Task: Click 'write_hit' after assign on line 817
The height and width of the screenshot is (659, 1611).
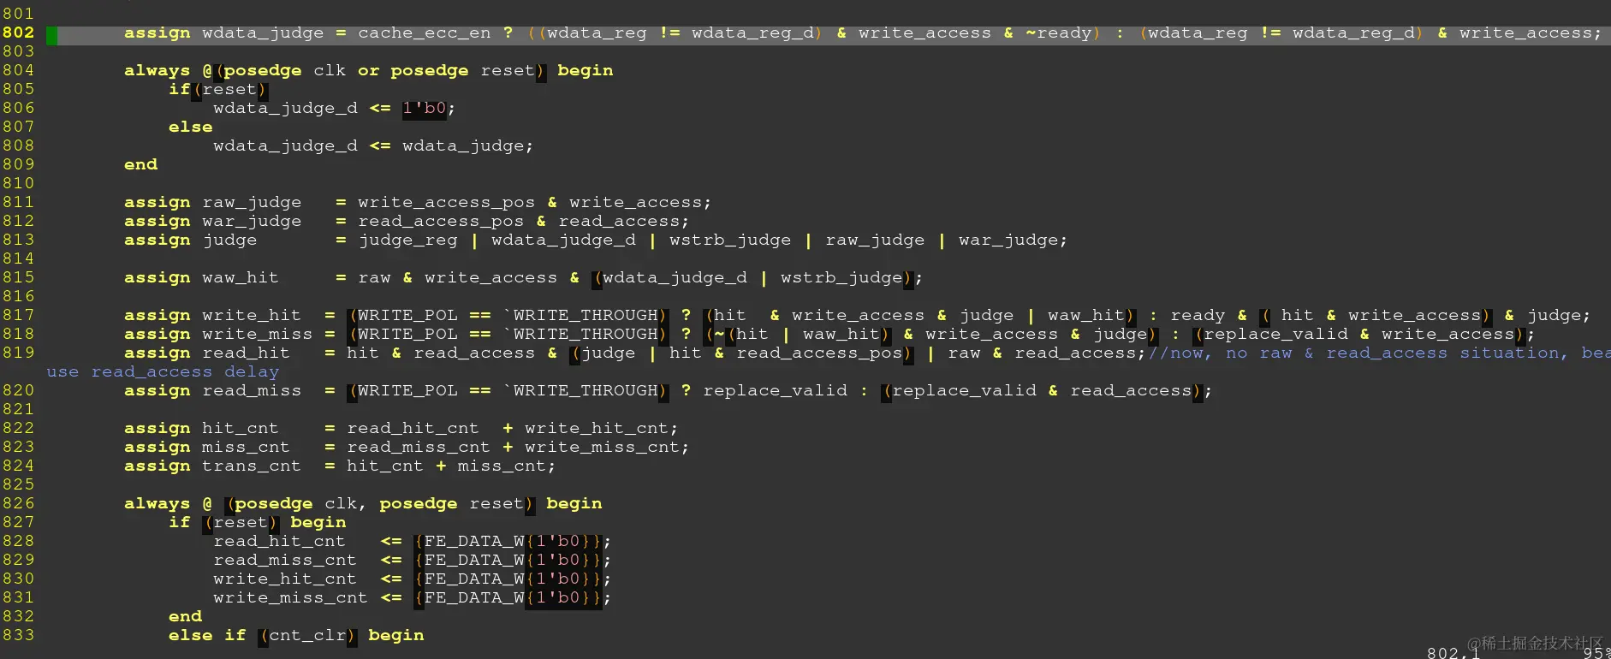Action: [252, 315]
